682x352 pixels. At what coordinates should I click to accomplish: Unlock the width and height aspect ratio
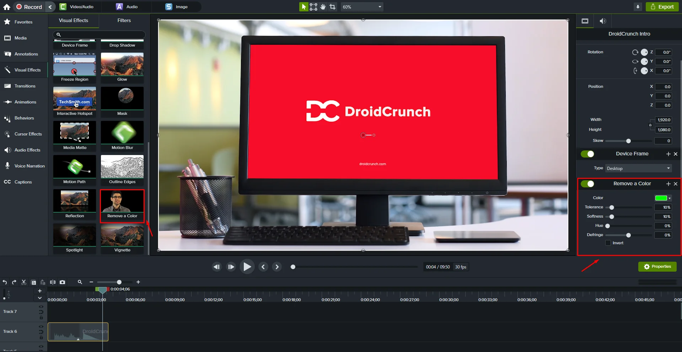(x=650, y=125)
